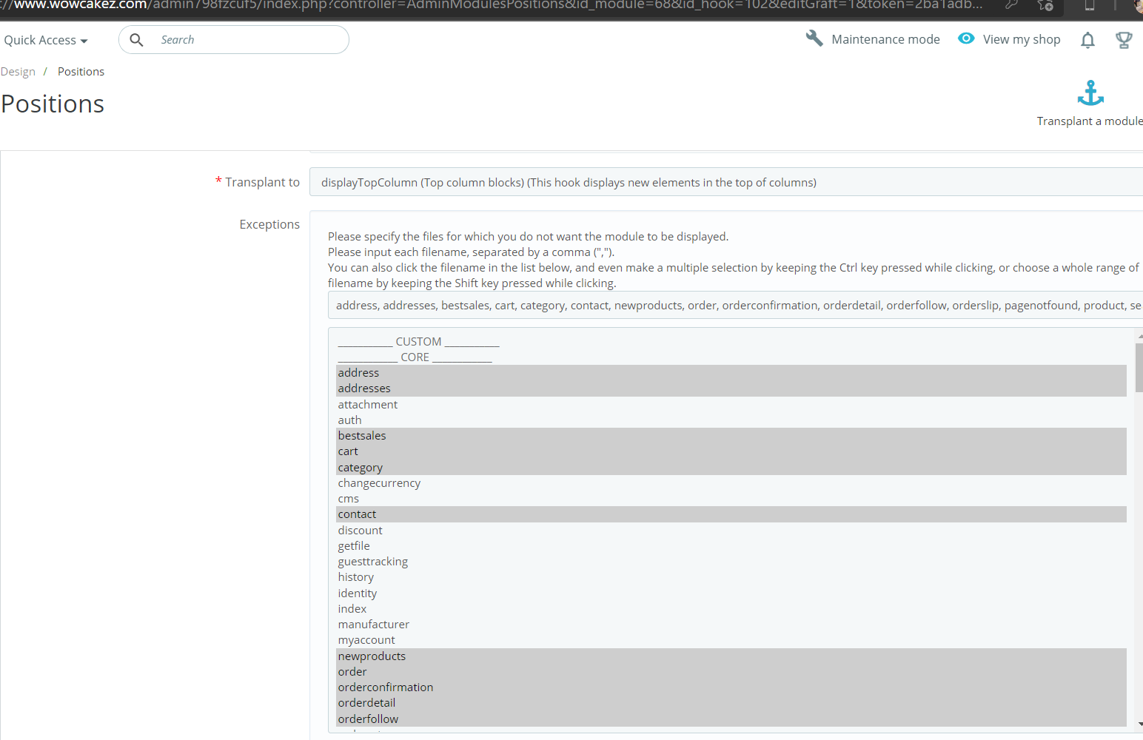Select the cms filename in the list
The height and width of the screenshot is (740, 1143).
731,499
